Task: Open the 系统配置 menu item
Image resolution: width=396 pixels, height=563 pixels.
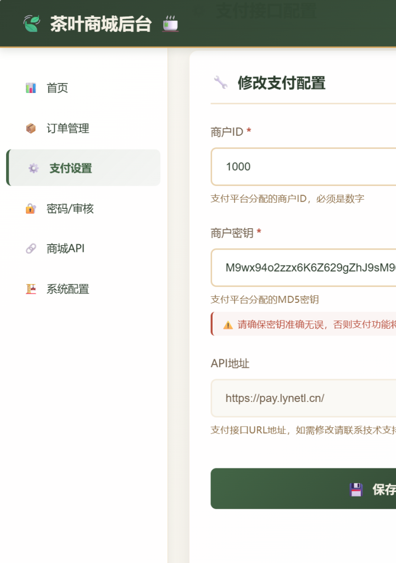Action: [x=83, y=289]
